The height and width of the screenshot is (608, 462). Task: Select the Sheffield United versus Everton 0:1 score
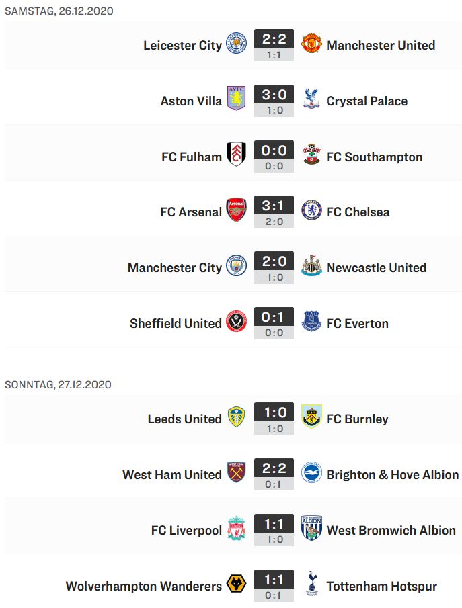274,323
